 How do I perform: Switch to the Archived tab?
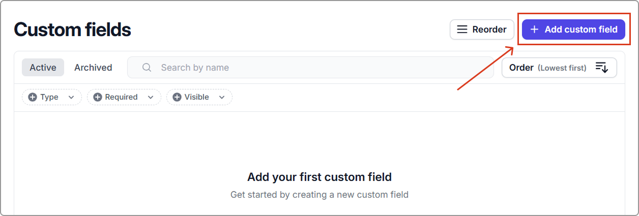pyautogui.click(x=93, y=68)
